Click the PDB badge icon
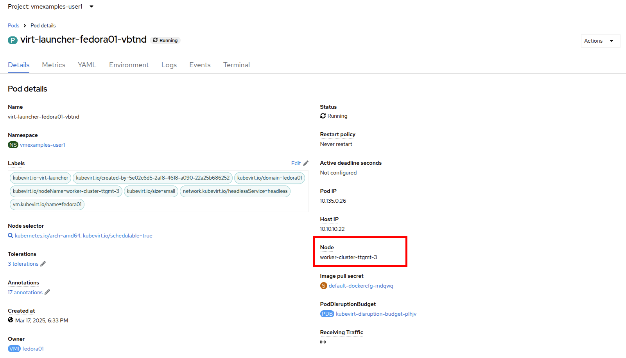The width and height of the screenshot is (626, 358). pyautogui.click(x=327, y=314)
